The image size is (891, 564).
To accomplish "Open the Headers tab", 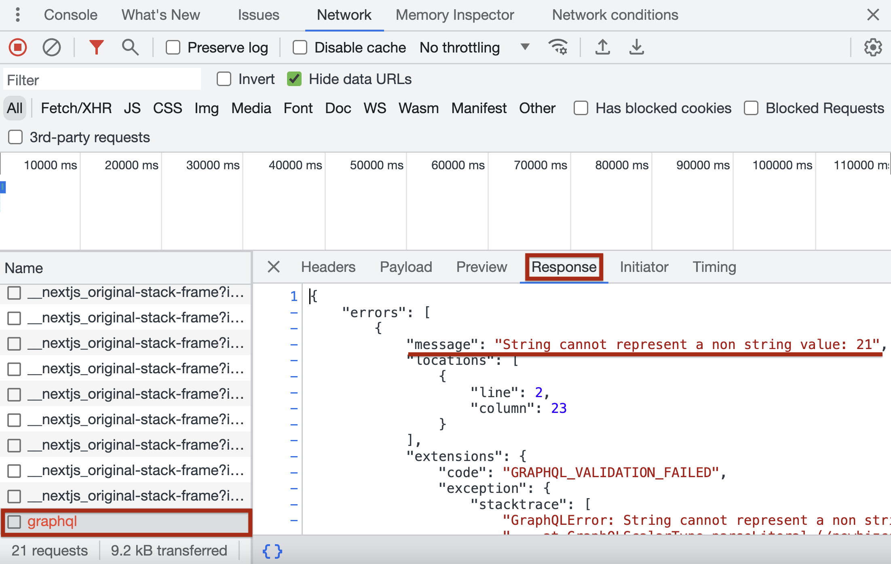I will point(328,267).
